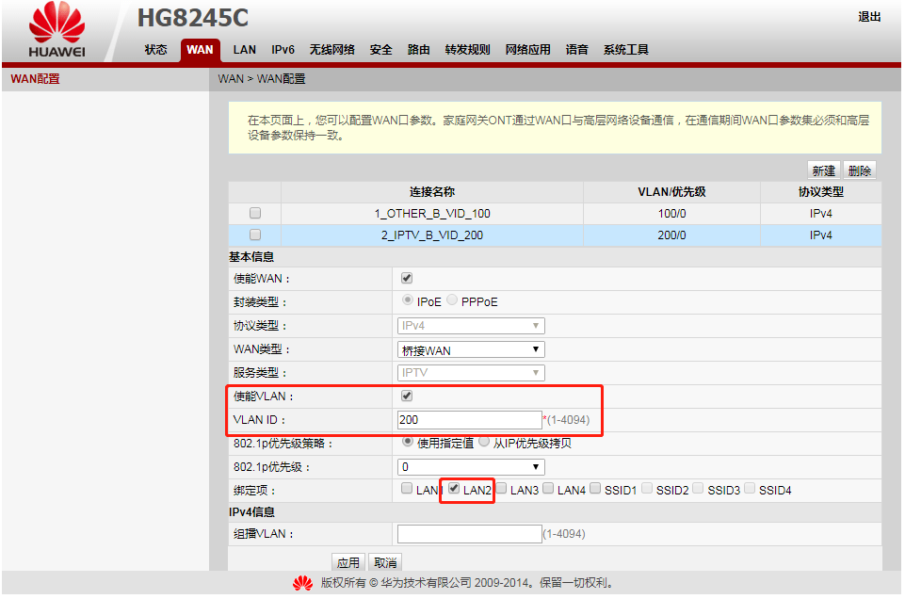Open the 状态 tab
This screenshot has width=905, height=599.
coord(155,50)
